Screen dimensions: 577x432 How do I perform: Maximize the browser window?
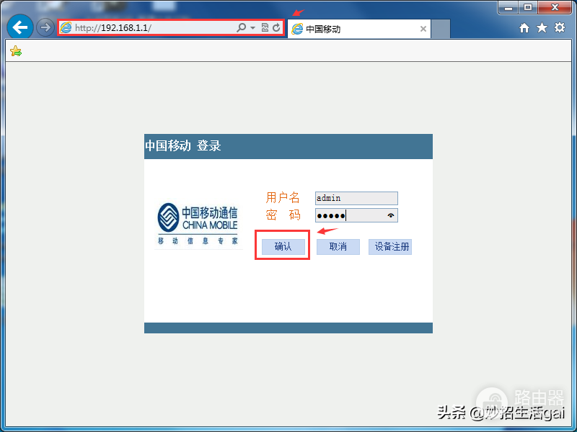pyautogui.click(x=528, y=7)
